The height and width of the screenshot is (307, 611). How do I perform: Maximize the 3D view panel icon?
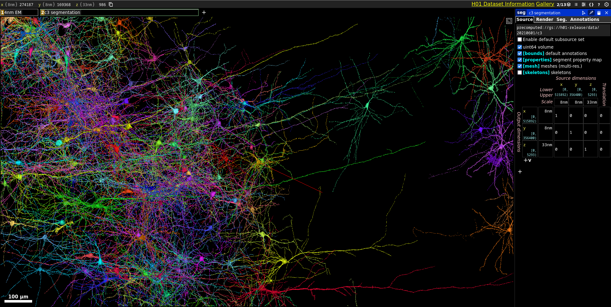[x=509, y=21]
